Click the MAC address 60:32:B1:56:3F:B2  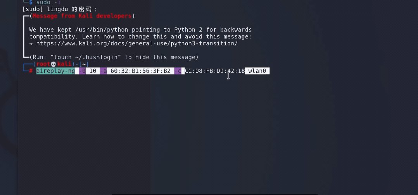[x=140, y=71]
